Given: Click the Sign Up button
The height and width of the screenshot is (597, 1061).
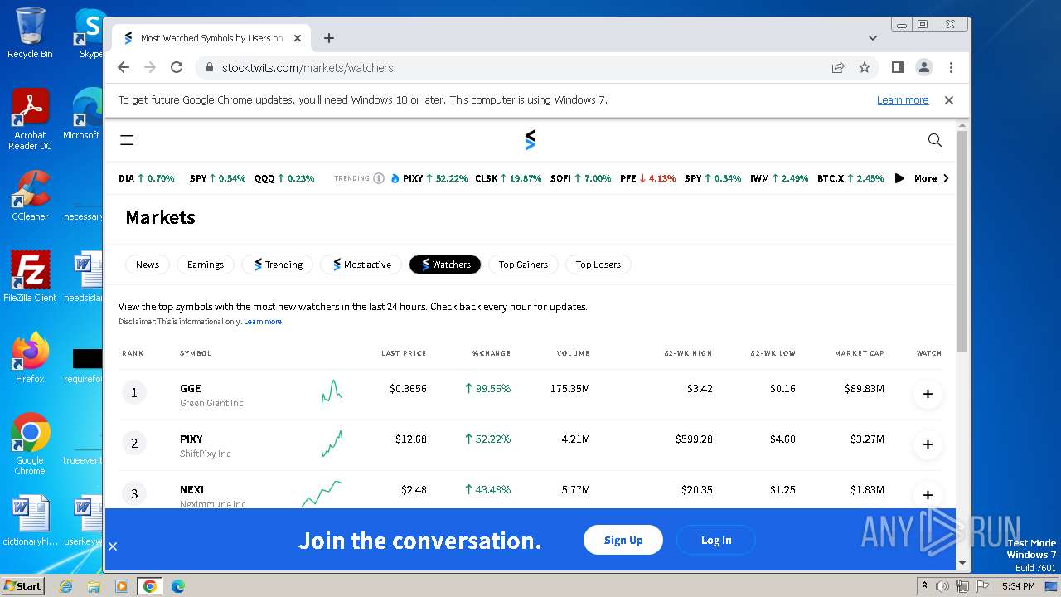Looking at the screenshot, I should (x=623, y=540).
